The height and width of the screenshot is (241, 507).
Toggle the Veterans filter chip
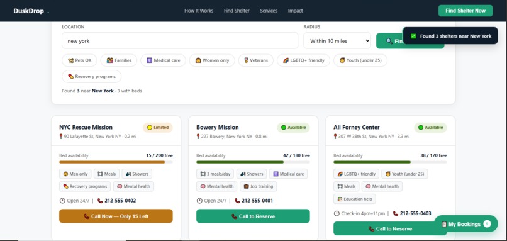pyautogui.click(x=256, y=60)
